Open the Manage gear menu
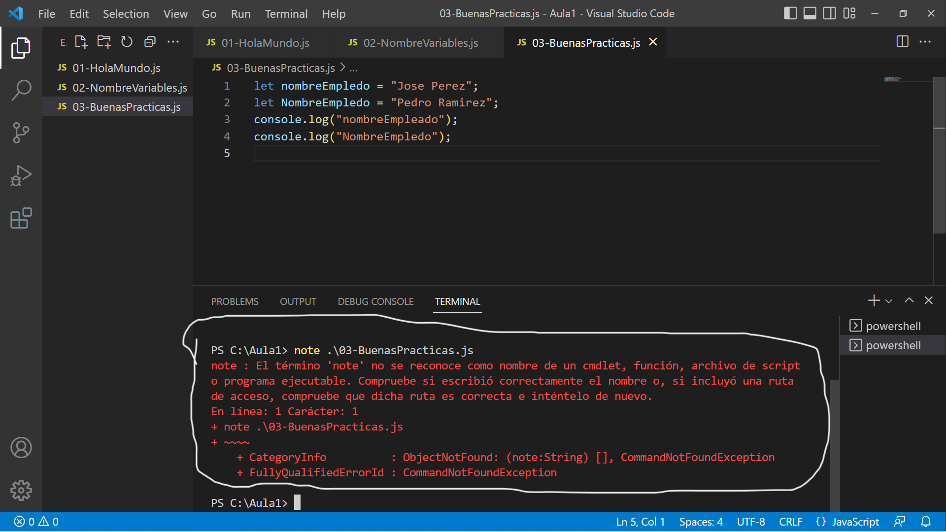The width and height of the screenshot is (946, 532). coord(21,491)
